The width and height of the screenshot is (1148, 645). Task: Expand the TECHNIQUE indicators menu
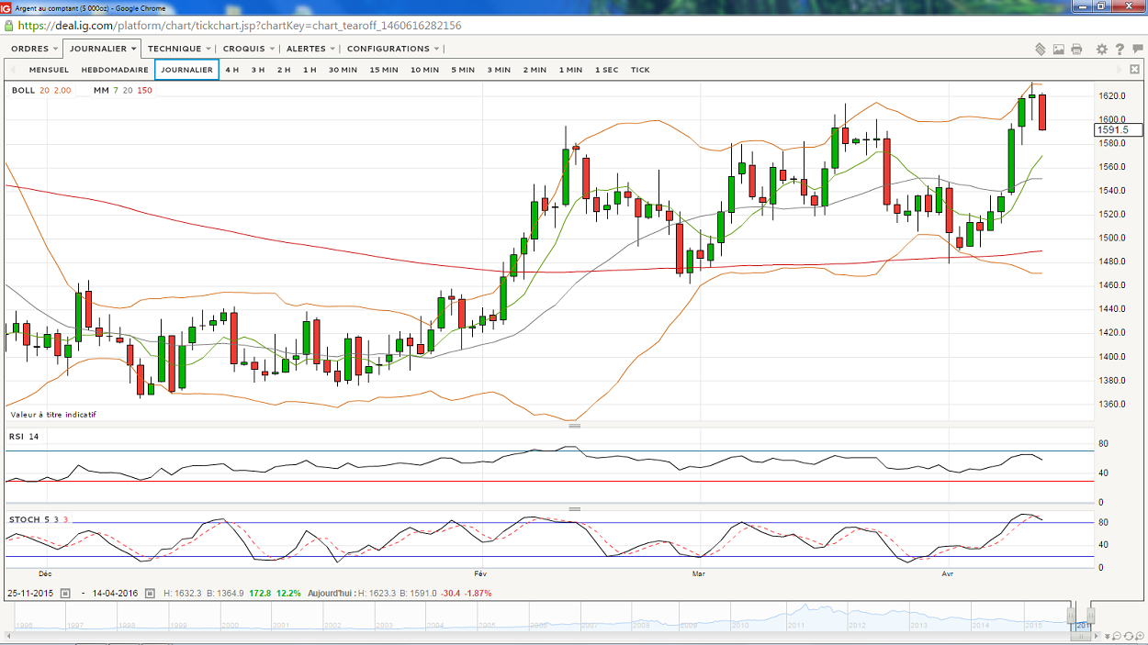pyautogui.click(x=179, y=49)
